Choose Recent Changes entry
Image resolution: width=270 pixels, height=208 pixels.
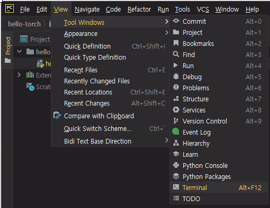click(x=111, y=103)
